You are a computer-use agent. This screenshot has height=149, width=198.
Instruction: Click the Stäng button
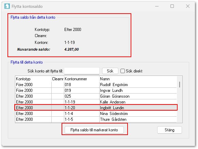(x=169, y=130)
